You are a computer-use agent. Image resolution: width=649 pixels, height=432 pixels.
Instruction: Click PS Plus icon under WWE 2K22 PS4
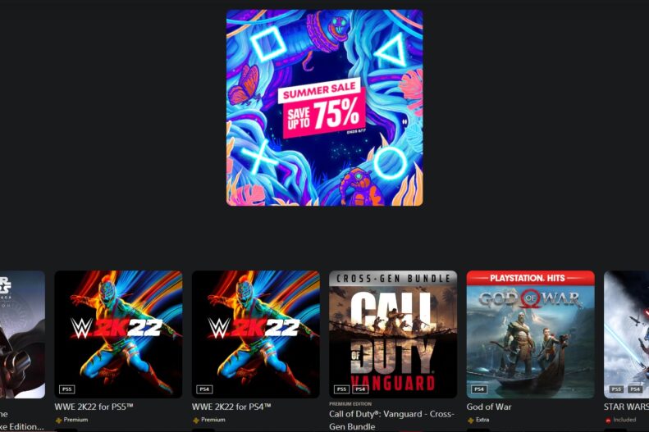[x=196, y=420]
